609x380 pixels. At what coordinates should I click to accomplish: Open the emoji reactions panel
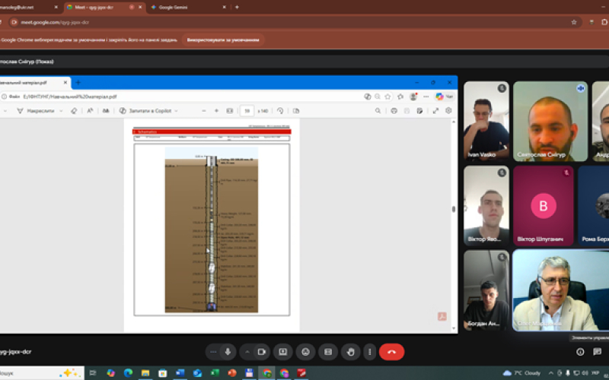(x=305, y=352)
